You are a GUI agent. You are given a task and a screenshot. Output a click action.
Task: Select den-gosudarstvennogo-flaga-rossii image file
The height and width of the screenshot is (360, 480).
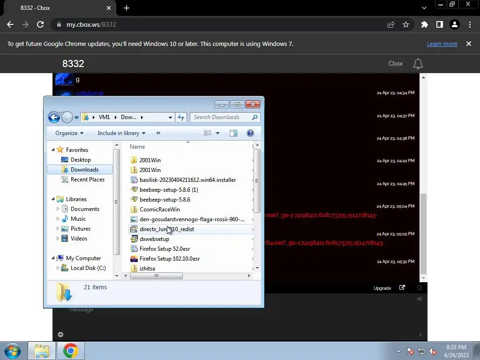click(192, 219)
